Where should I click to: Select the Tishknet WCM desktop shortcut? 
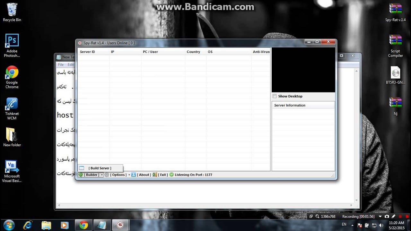coord(12,109)
